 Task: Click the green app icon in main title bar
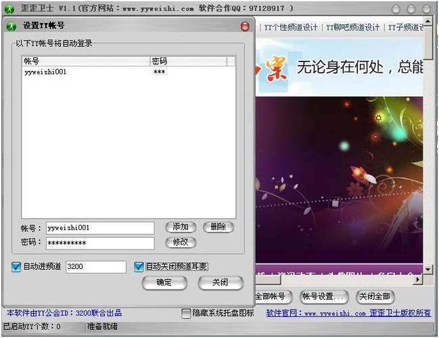9,9
